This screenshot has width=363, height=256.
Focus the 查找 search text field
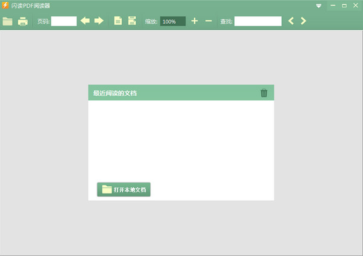(x=258, y=21)
